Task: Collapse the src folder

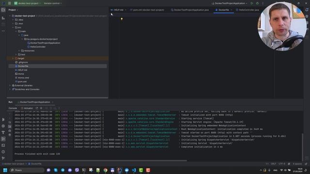Action: pyautogui.click(x=13, y=28)
